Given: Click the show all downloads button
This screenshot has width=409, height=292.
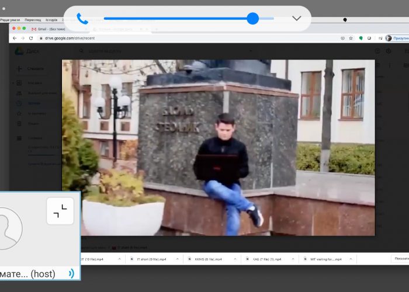Looking at the screenshot, I should [x=401, y=259].
